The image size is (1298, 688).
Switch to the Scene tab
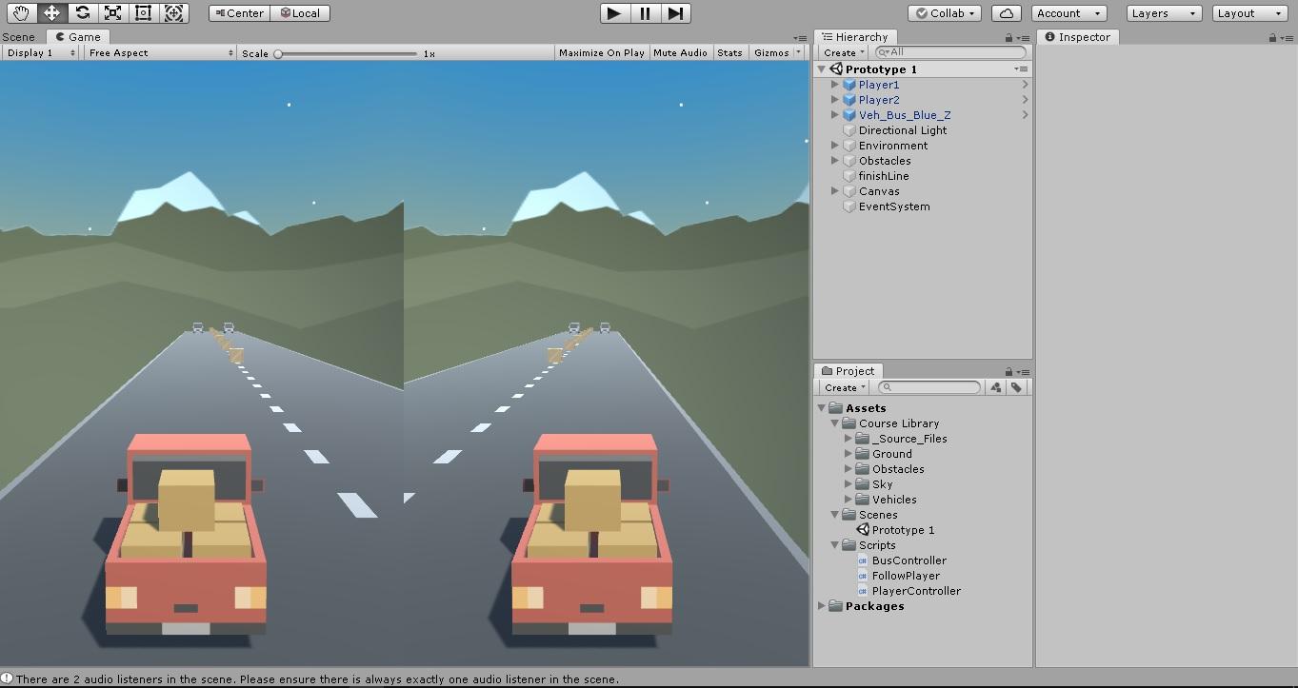point(19,37)
